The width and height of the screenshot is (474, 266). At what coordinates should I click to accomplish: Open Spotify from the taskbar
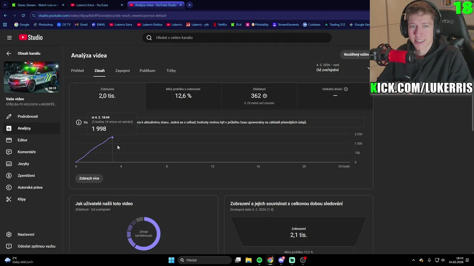coord(259,260)
